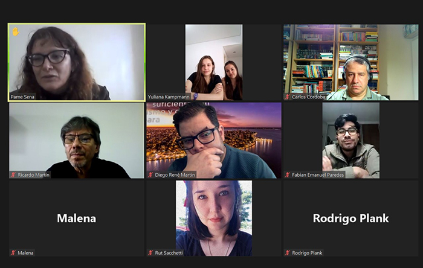The height and width of the screenshot is (268, 423).
Task: Click muted mic icon beside Malena label
Action: coord(13,253)
